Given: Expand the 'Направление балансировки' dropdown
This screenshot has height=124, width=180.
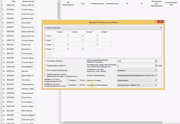Looking at the screenshot, I should tap(137, 85).
